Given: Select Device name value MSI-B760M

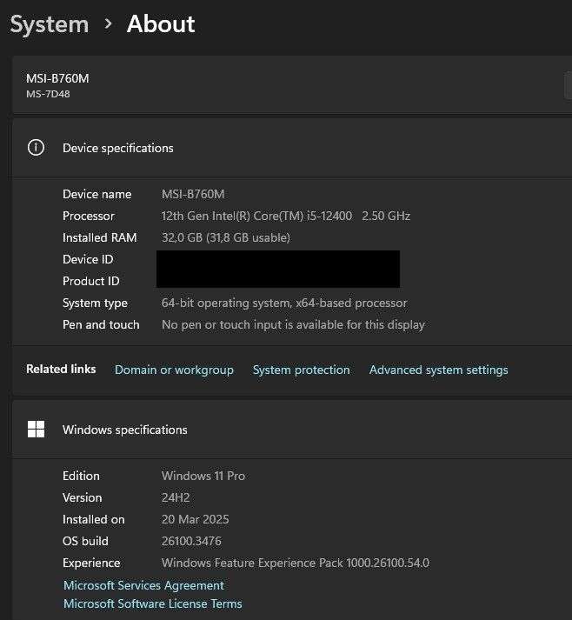Looking at the screenshot, I should (193, 194).
